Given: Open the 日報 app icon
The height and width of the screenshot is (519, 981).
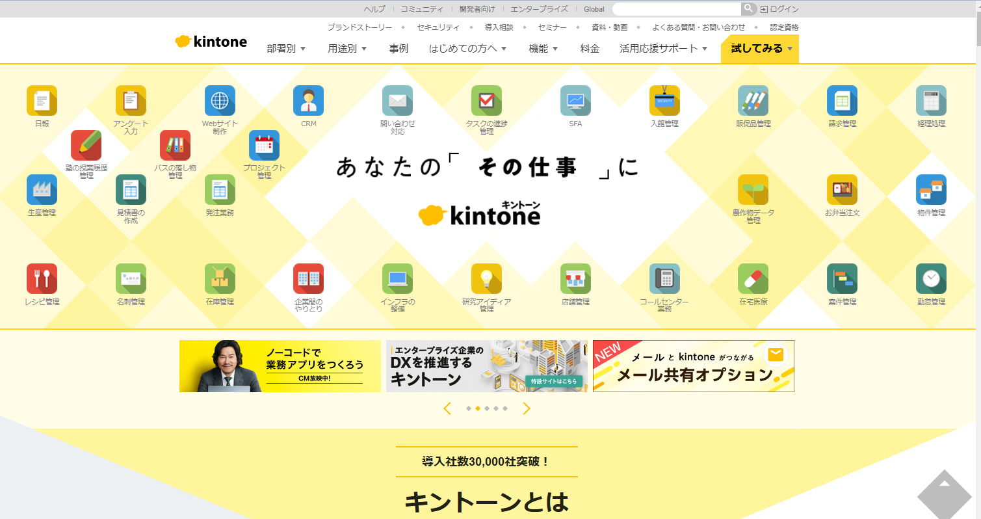Looking at the screenshot, I should coord(42,101).
